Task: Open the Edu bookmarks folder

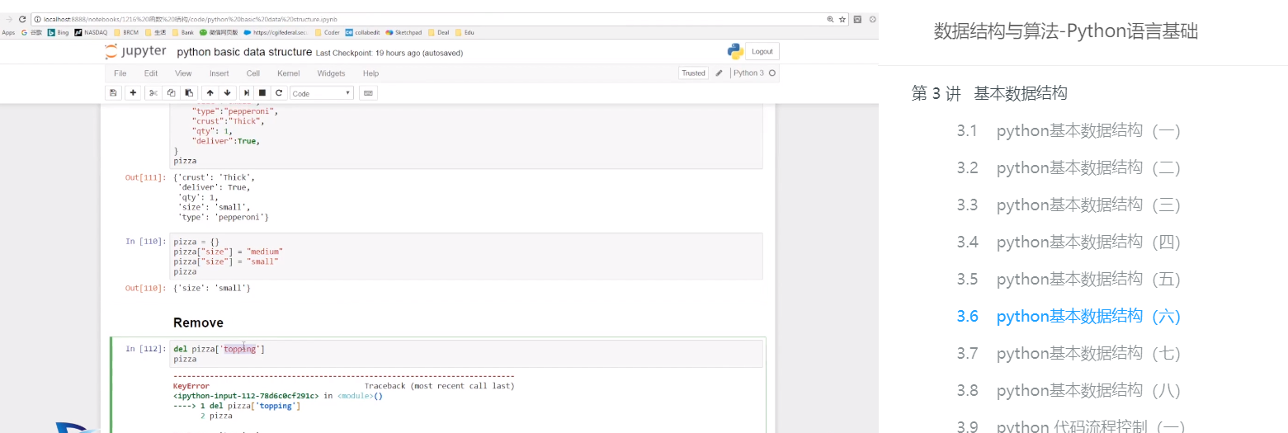Action: [465, 32]
